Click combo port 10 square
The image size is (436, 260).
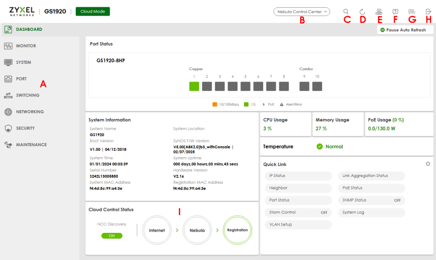click(x=317, y=86)
